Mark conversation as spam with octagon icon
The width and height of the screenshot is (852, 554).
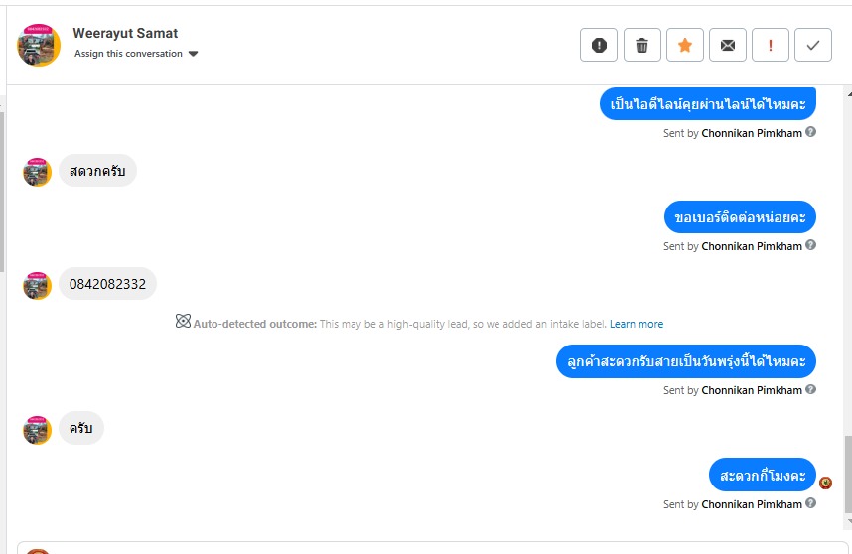click(598, 45)
